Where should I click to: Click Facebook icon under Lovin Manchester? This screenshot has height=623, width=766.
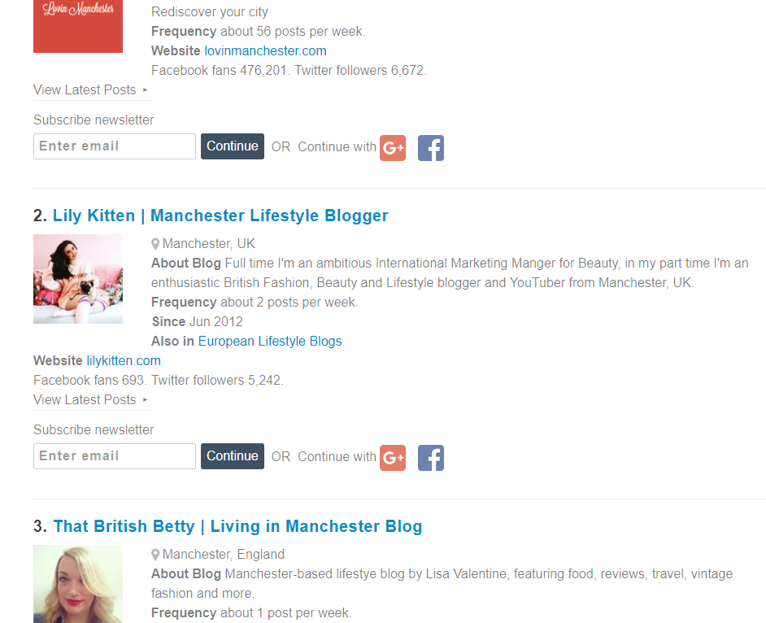pos(431,147)
